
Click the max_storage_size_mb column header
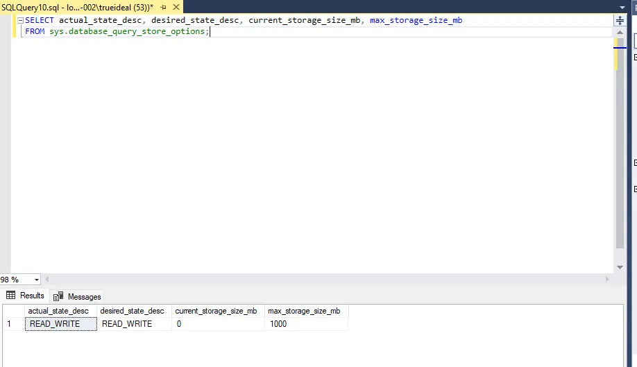[304, 311]
